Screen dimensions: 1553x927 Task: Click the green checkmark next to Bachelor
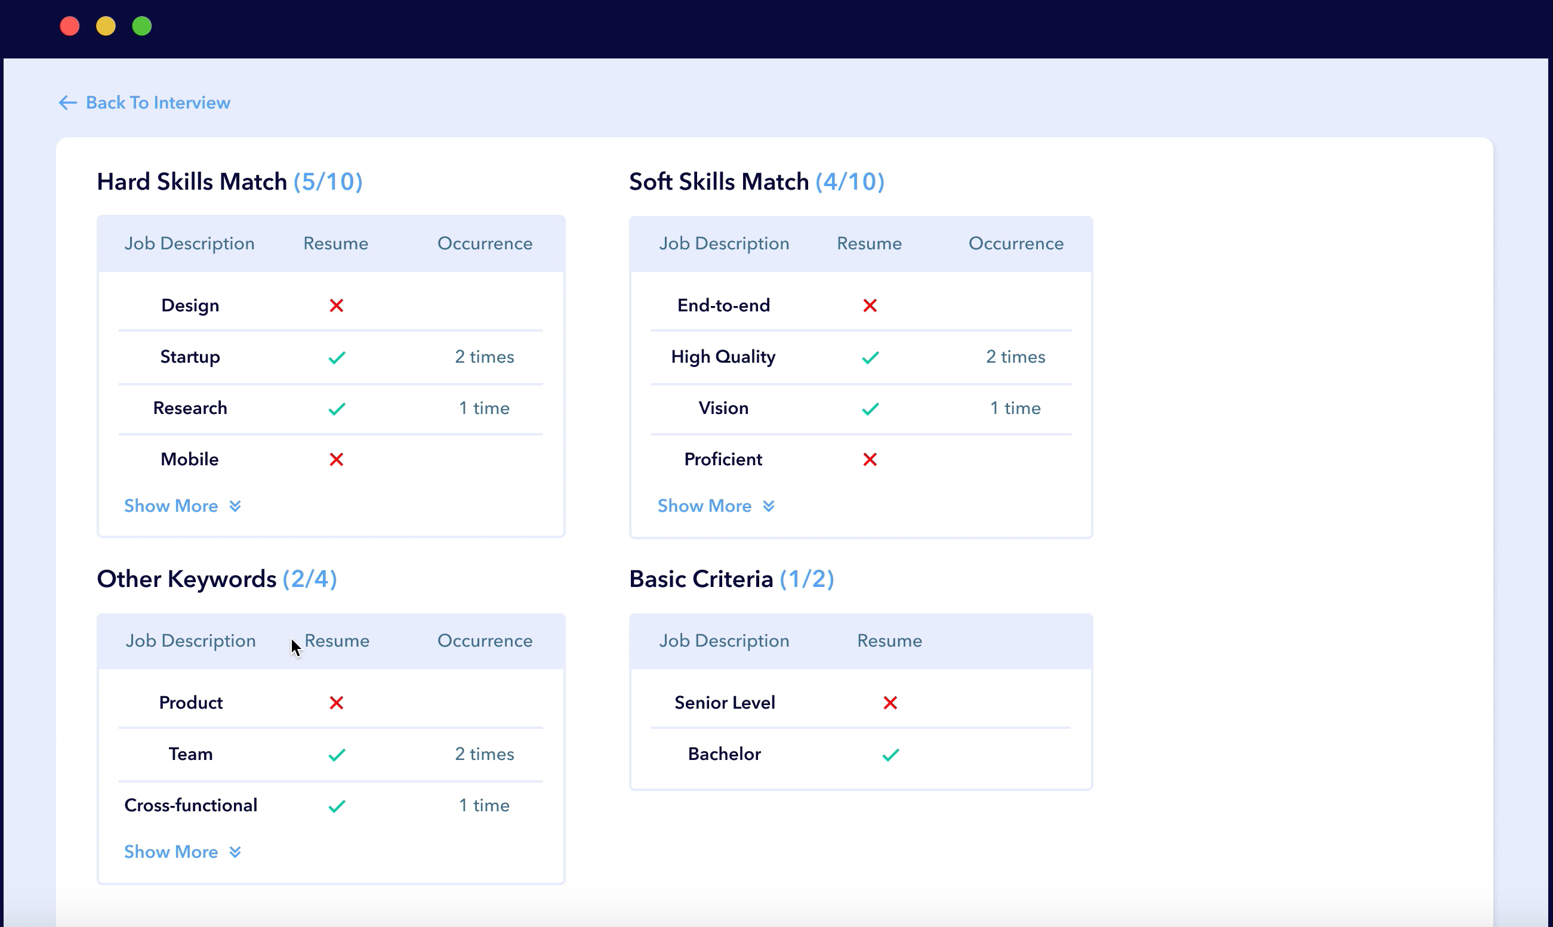pyautogui.click(x=890, y=755)
